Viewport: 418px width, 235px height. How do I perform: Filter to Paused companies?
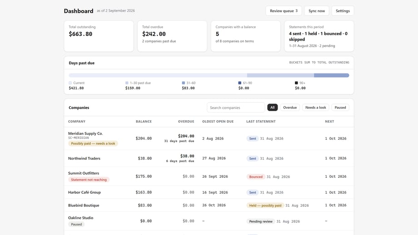pos(340,108)
